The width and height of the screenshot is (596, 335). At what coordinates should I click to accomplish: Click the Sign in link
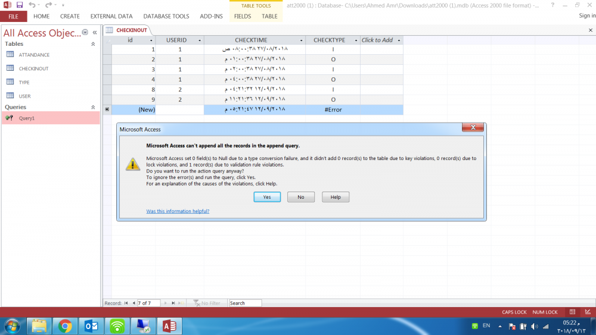coord(587,15)
